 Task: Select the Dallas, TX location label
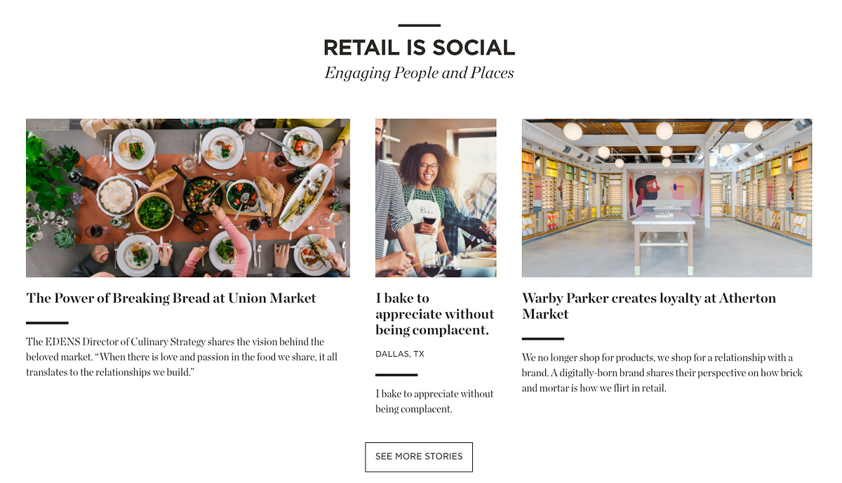point(400,354)
